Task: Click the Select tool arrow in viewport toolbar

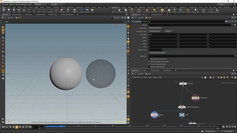Action: pyautogui.click(x=3, y=37)
